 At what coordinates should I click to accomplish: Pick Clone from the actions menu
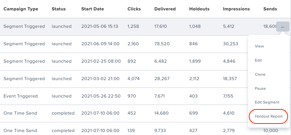(x=260, y=75)
